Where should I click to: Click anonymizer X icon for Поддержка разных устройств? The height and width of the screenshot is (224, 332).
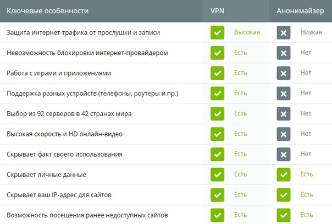(x=284, y=94)
